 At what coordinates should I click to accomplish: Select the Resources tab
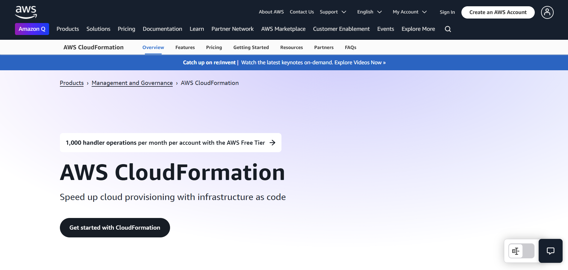291,48
